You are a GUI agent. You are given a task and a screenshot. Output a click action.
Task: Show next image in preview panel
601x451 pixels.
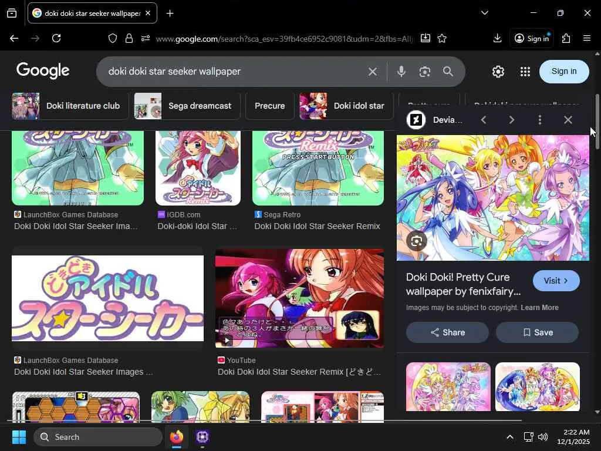coord(512,120)
